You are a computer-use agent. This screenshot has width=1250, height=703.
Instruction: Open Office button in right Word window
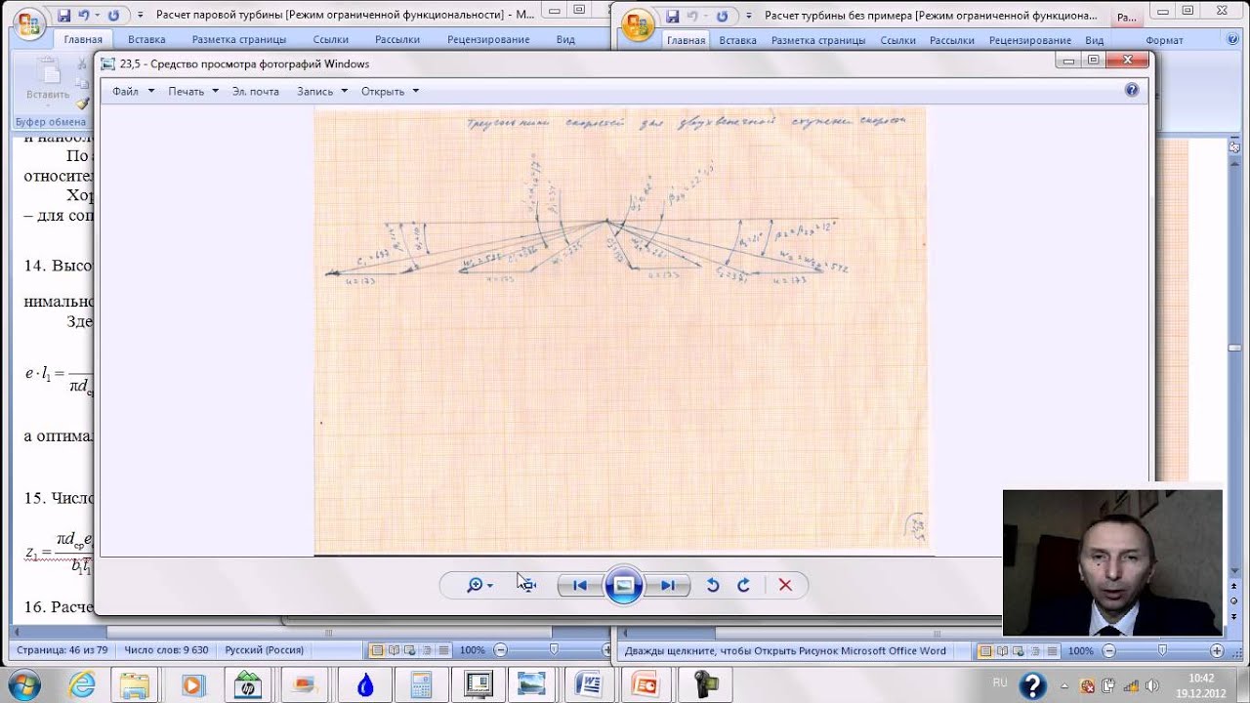click(x=639, y=23)
